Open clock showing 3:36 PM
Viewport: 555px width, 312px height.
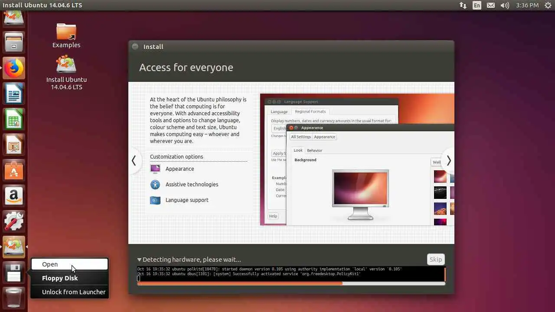527,5
